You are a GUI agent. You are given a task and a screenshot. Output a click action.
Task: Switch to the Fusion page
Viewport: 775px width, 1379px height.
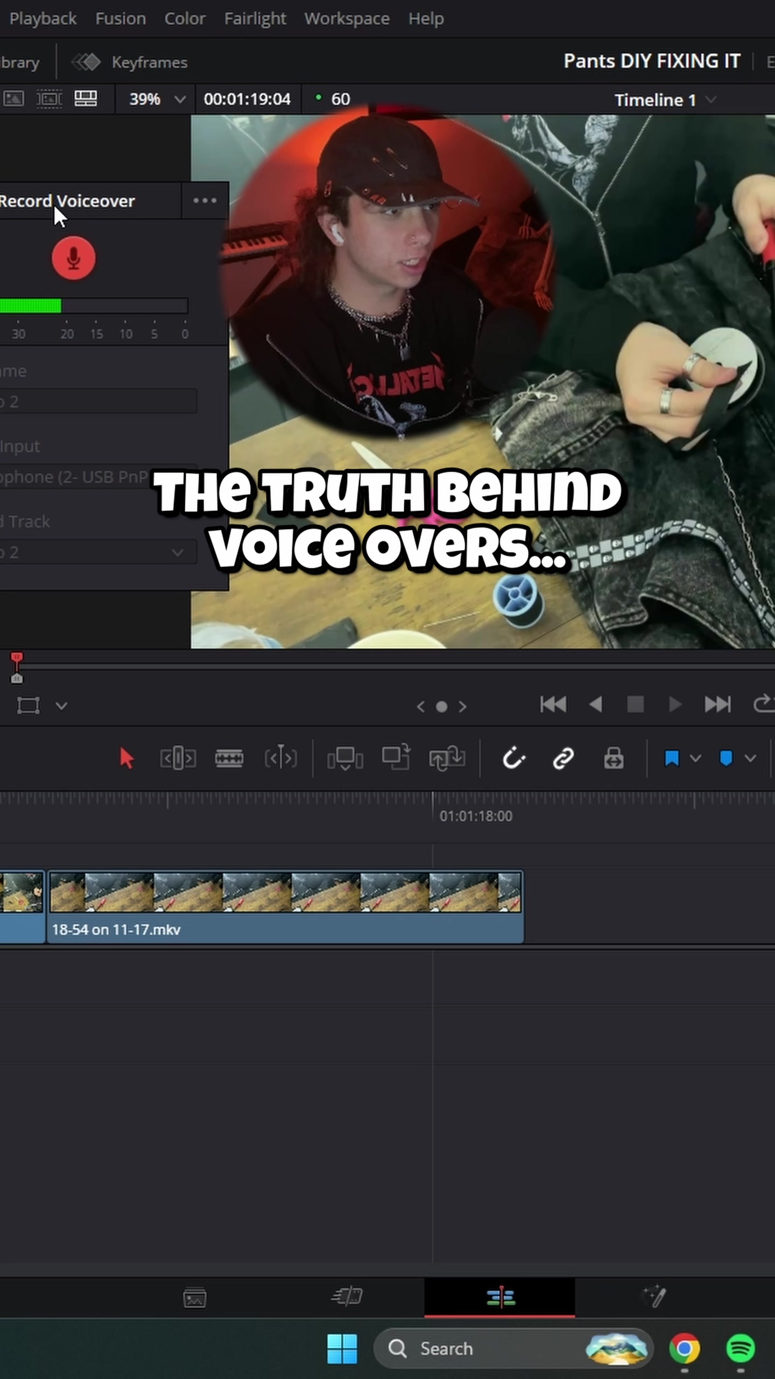pos(655,1297)
